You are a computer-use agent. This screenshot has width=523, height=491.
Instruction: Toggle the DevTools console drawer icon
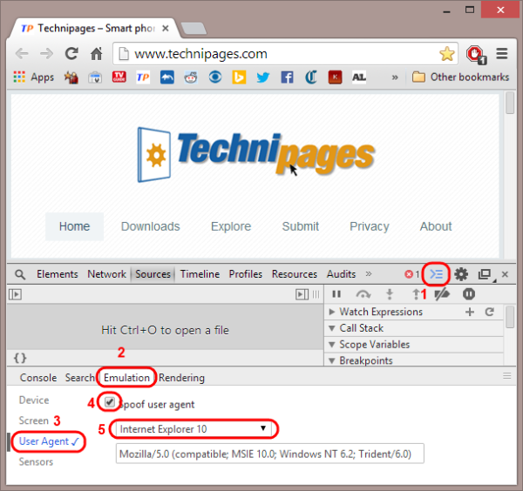pyautogui.click(x=436, y=274)
